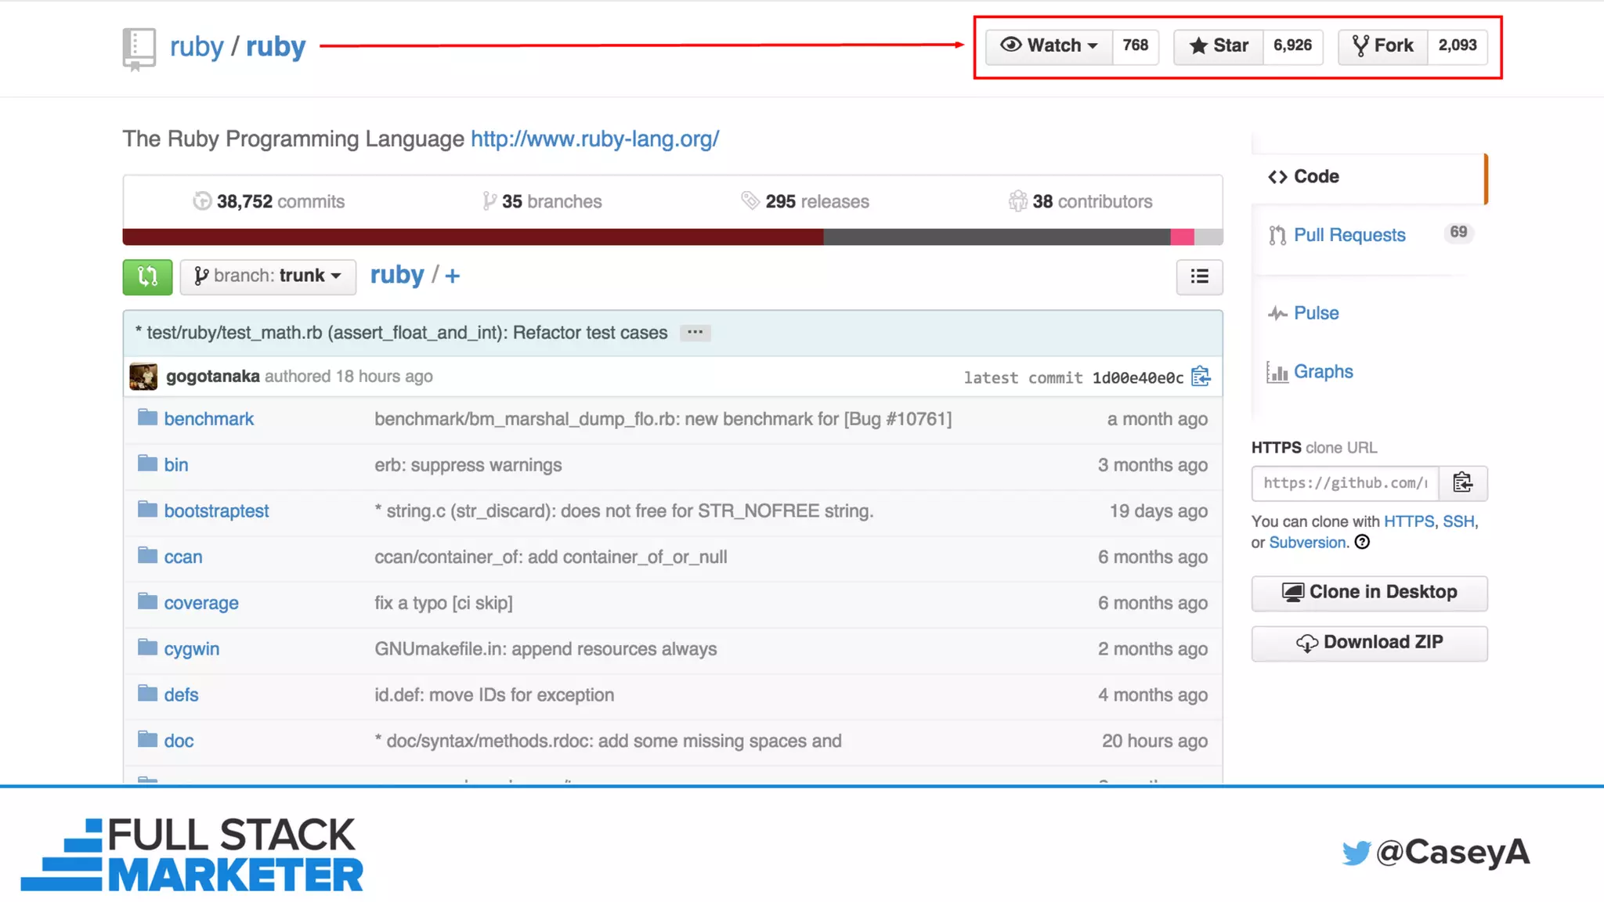The image size is (1604, 902).
Task: Expand commit message ellipsis button
Action: [695, 333]
